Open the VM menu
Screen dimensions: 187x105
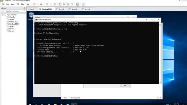[18, 4]
